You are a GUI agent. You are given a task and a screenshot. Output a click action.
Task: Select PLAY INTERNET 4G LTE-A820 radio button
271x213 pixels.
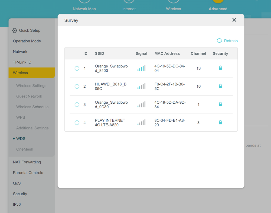click(x=77, y=123)
